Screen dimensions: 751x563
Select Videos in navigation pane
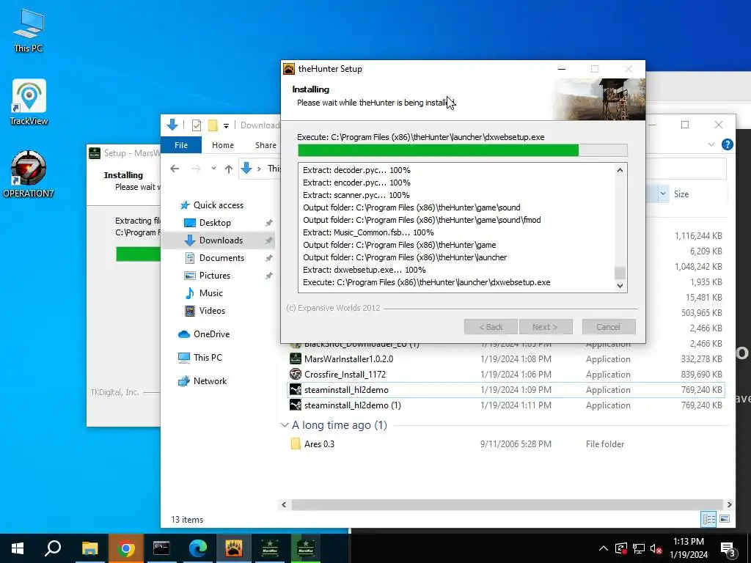point(212,311)
